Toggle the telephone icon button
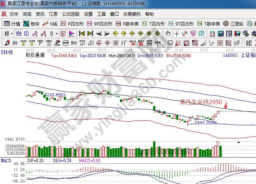Viewport: 256px width, 184px height. pyautogui.click(x=254, y=34)
